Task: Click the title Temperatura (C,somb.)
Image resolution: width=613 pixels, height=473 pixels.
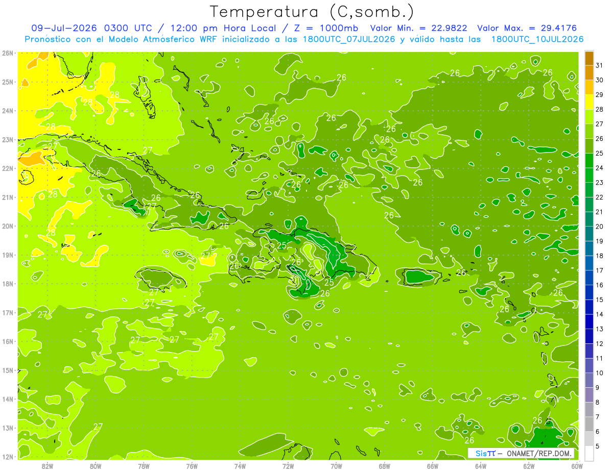Action: [x=312, y=12]
